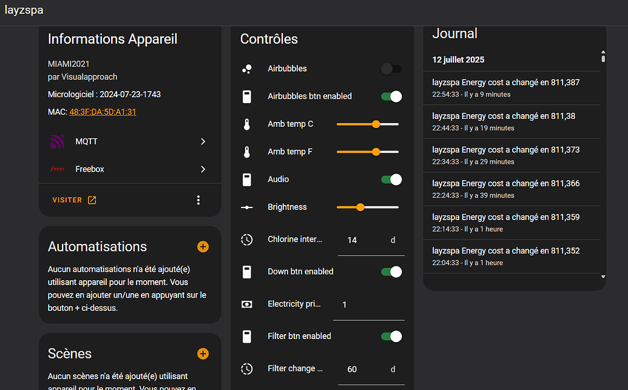Click the Chlorine interval number field

371,240
